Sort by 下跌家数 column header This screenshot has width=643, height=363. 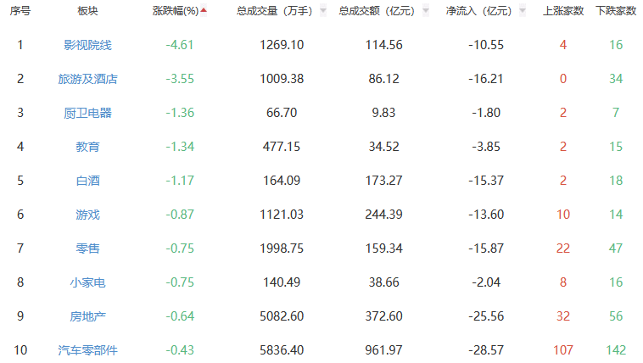[x=616, y=11]
